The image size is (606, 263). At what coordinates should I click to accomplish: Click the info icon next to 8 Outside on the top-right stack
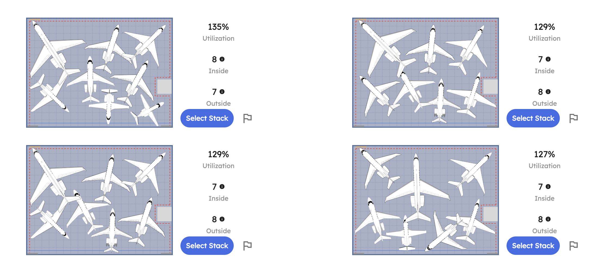pyautogui.click(x=548, y=92)
